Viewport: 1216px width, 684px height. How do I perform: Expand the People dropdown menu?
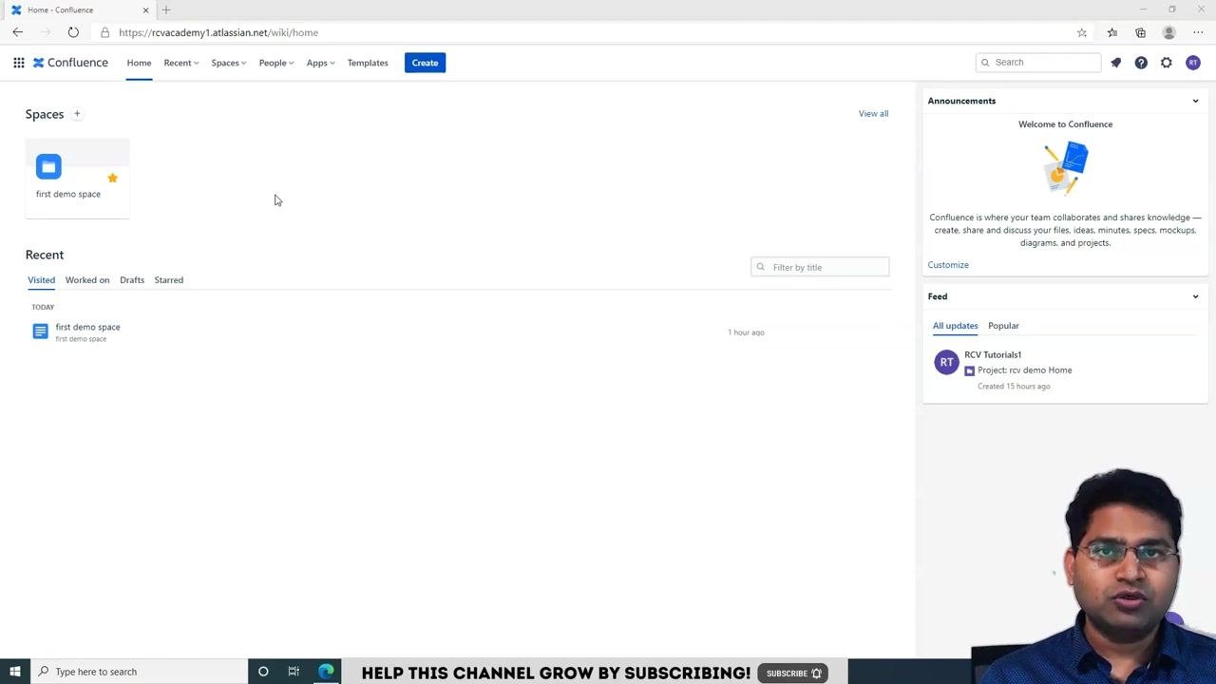point(276,63)
